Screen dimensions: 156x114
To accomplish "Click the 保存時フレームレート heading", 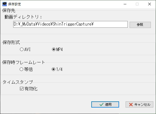I will (x=24, y=62).
